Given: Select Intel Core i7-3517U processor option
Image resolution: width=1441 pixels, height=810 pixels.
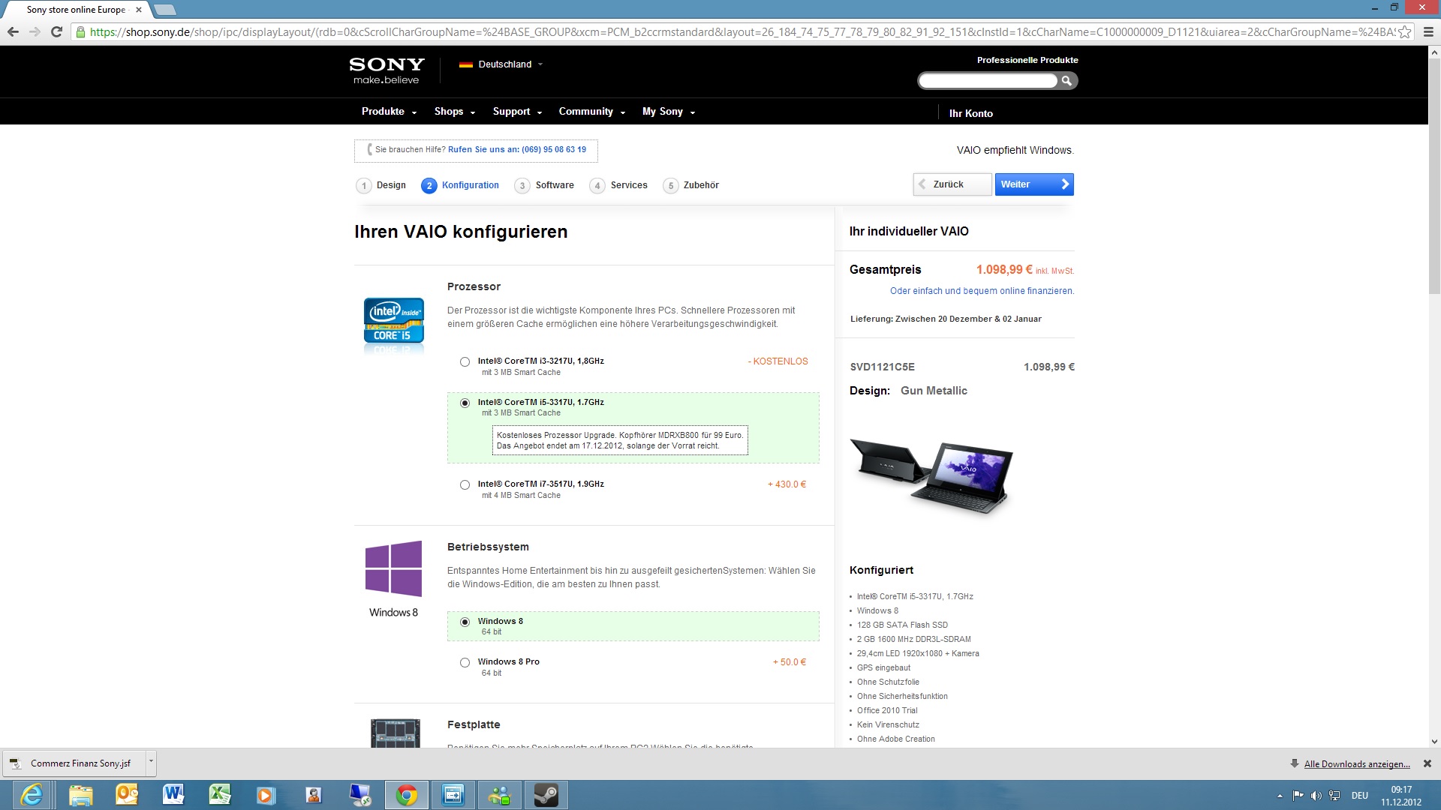Looking at the screenshot, I should click(465, 485).
